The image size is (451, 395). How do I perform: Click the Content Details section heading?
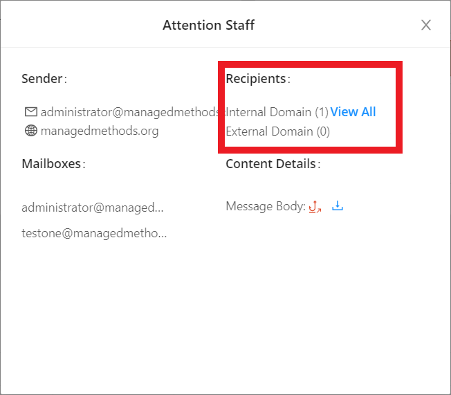click(x=270, y=164)
